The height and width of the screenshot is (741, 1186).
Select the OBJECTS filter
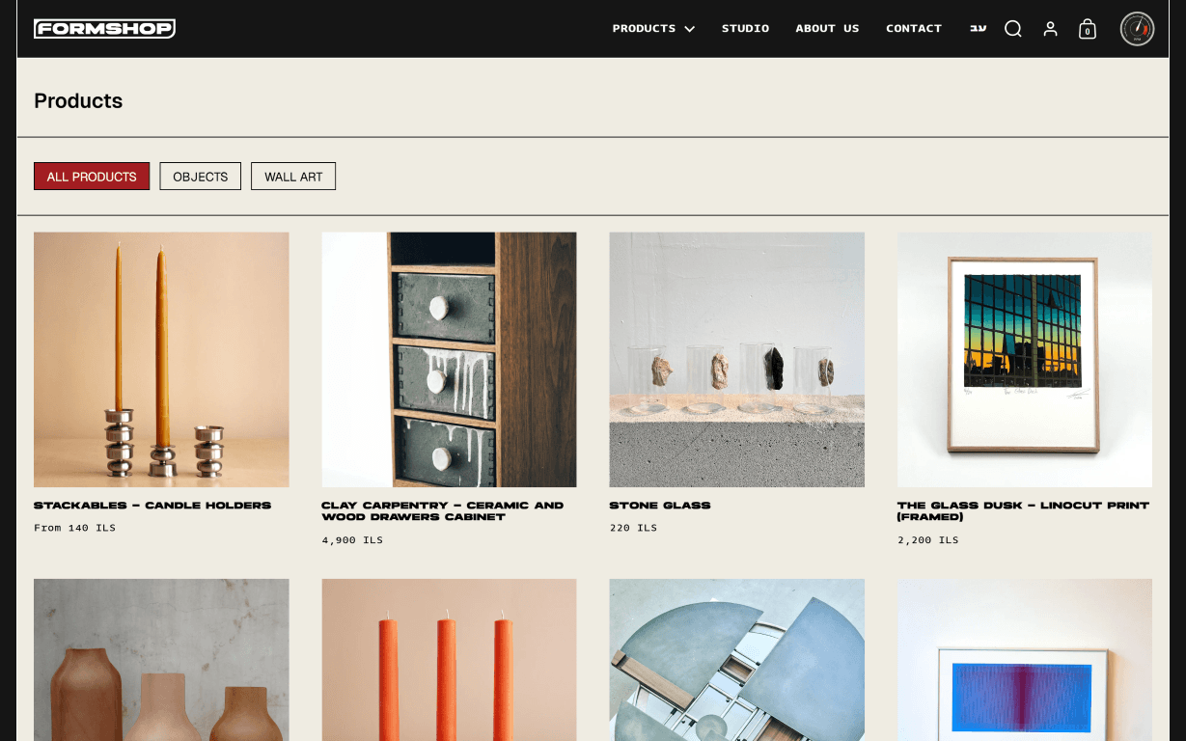[200, 176]
